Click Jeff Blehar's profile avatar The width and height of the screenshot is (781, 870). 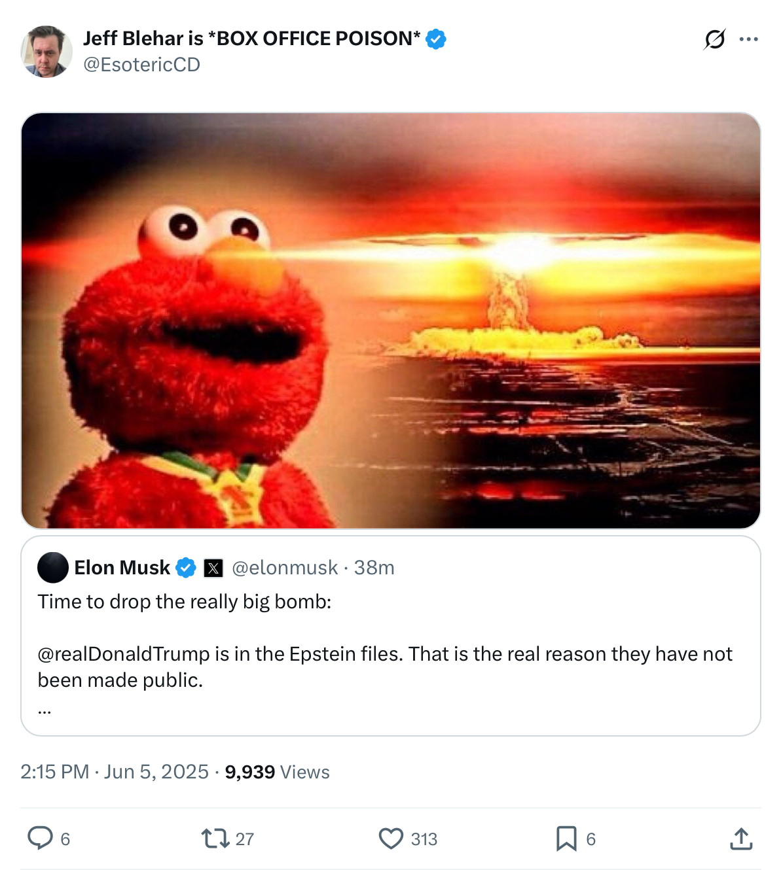point(46,52)
